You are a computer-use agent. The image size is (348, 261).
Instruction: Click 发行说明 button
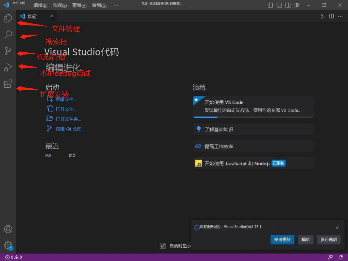click(329, 240)
